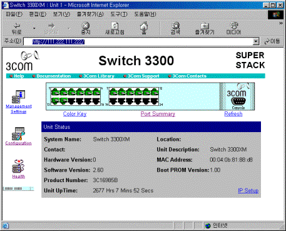Click the Unit Status header bar
This screenshot has height=231, width=286.
coord(151,127)
